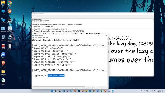Click the Print button in font viewer

tap(34, 17)
